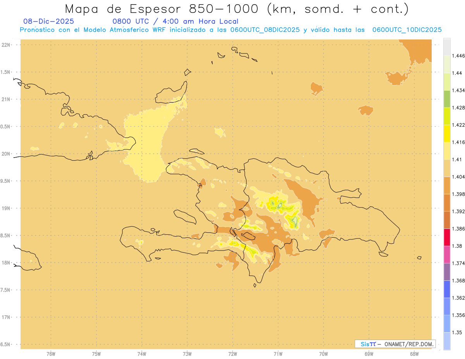465x359 pixels.
Task: Click the colorbar value '1.356'
Action: point(458,315)
